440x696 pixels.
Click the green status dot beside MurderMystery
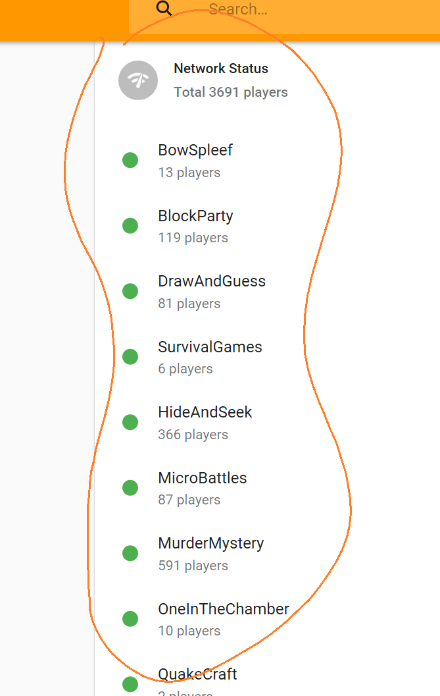pyautogui.click(x=130, y=553)
